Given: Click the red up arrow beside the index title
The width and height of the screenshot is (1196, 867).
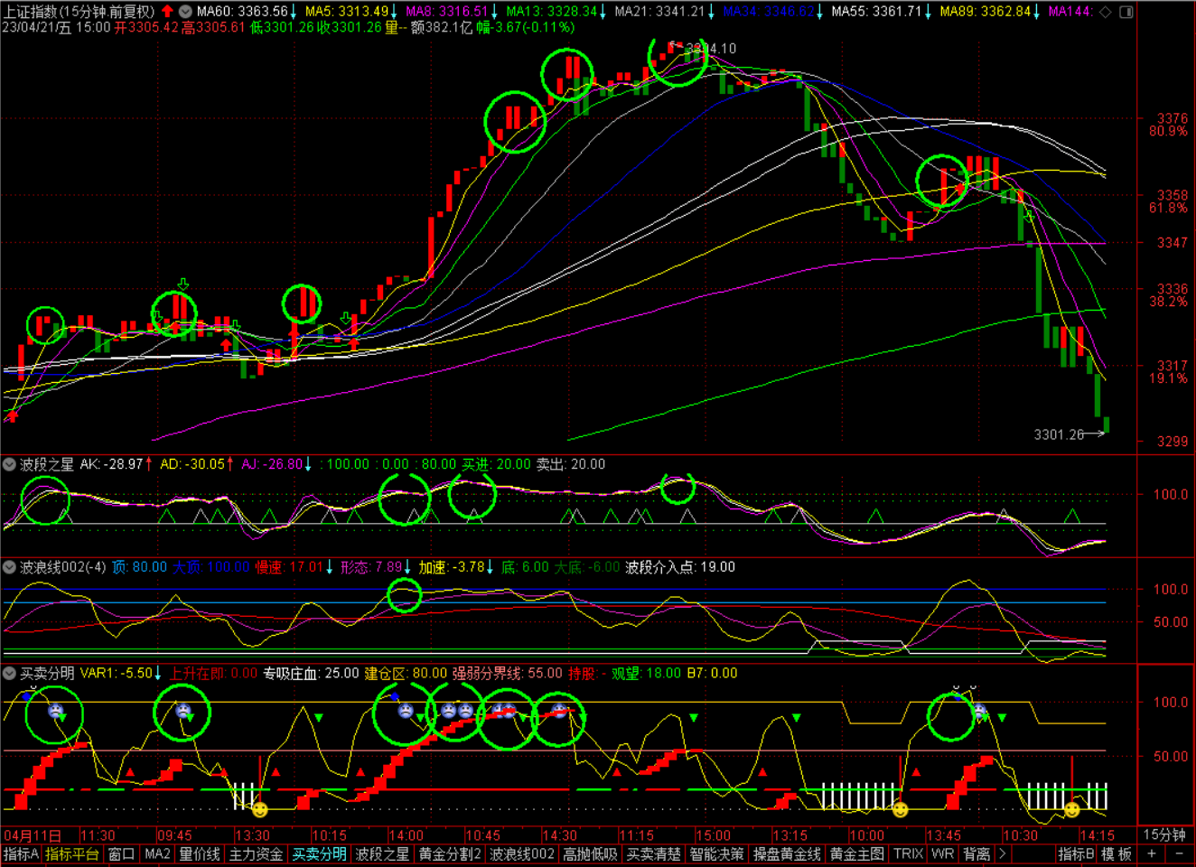Looking at the screenshot, I should (x=167, y=12).
